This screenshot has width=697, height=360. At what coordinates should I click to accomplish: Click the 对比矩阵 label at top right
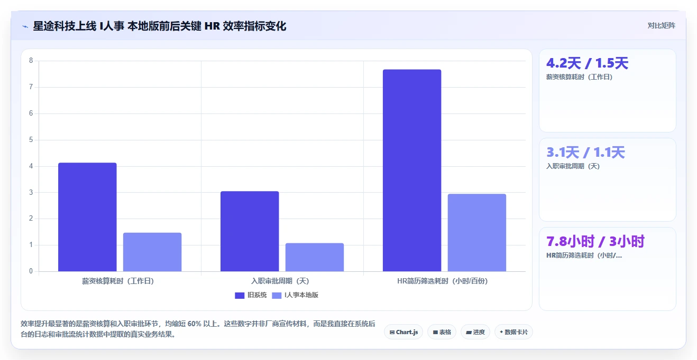point(661,25)
